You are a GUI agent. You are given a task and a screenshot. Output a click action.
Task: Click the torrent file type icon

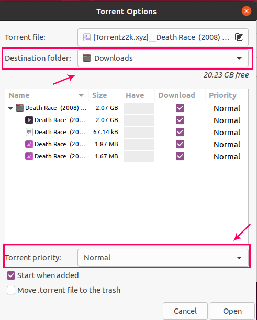(x=87, y=37)
